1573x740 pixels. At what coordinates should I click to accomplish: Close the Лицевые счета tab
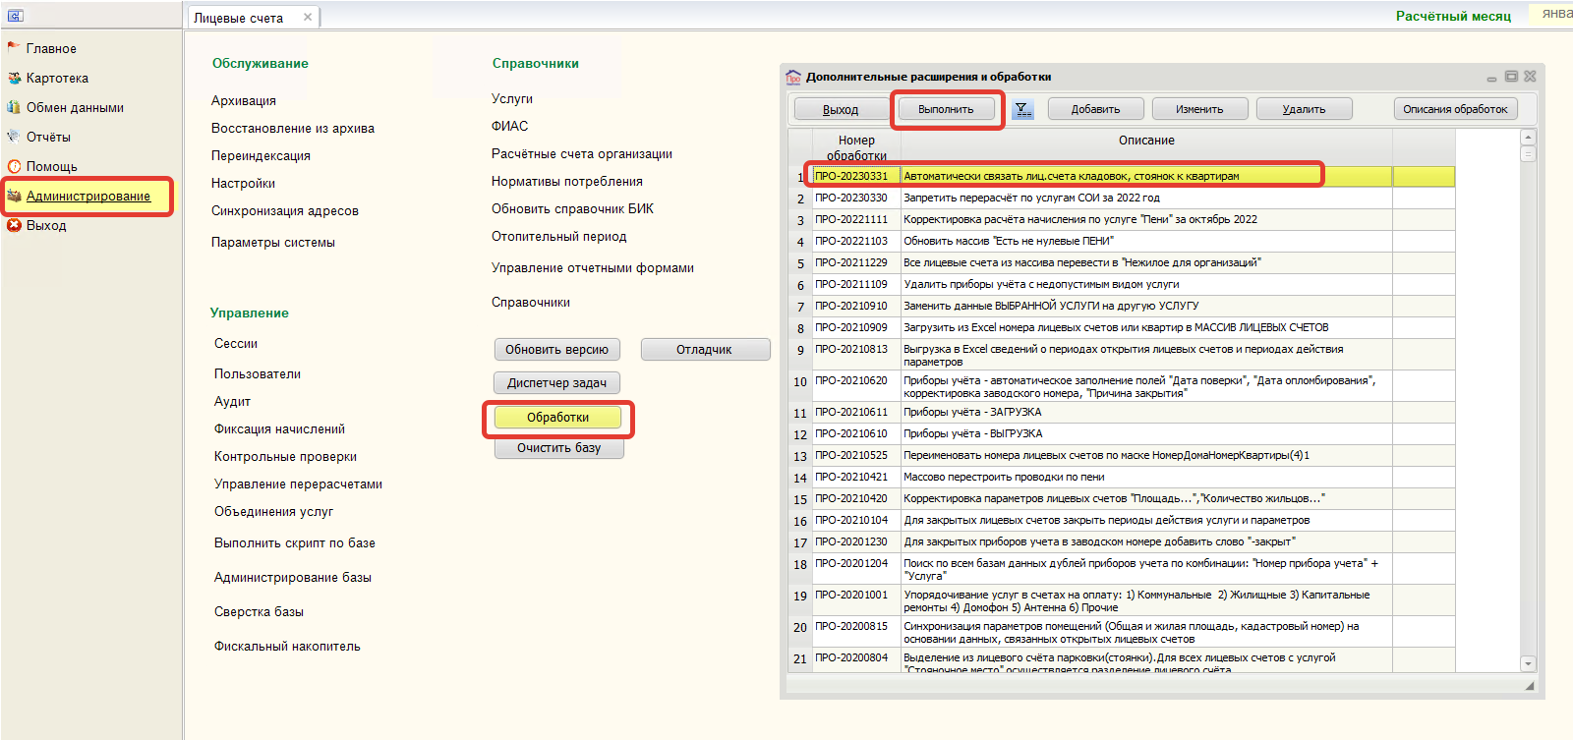308,17
